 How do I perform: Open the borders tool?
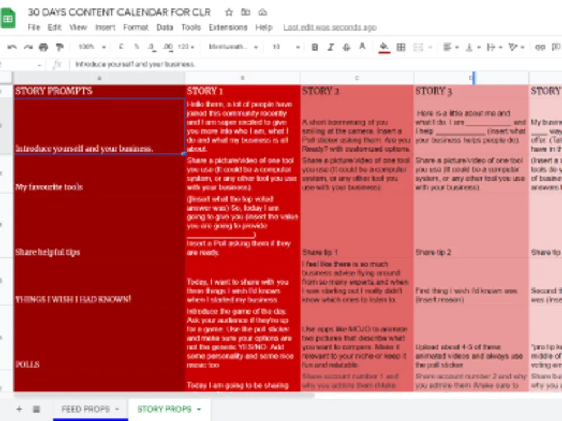coord(401,47)
